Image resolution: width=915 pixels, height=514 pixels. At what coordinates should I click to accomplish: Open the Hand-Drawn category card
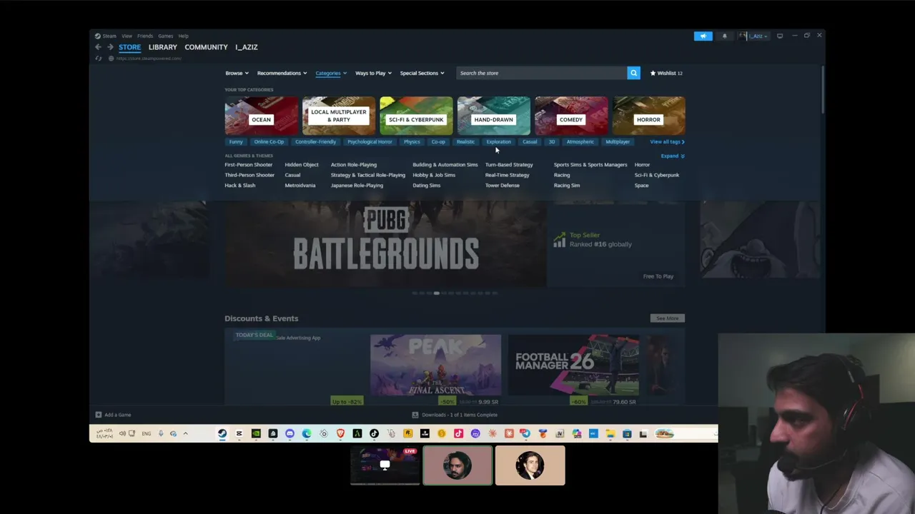click(x=493, y=116)
